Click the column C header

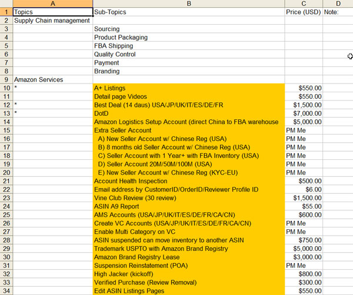[x=303, y=4]
